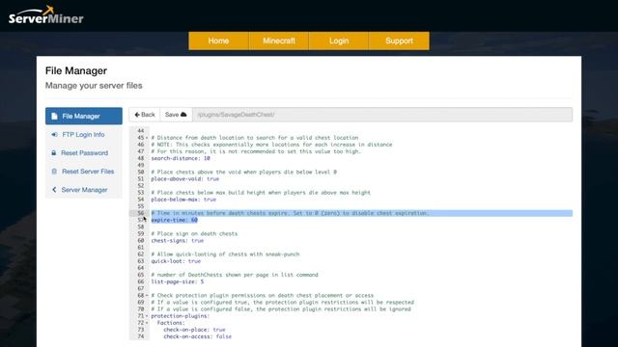Click the 'Factions:' line
Image resolution: width=618 pixels, height=347 pixels.
171,323
